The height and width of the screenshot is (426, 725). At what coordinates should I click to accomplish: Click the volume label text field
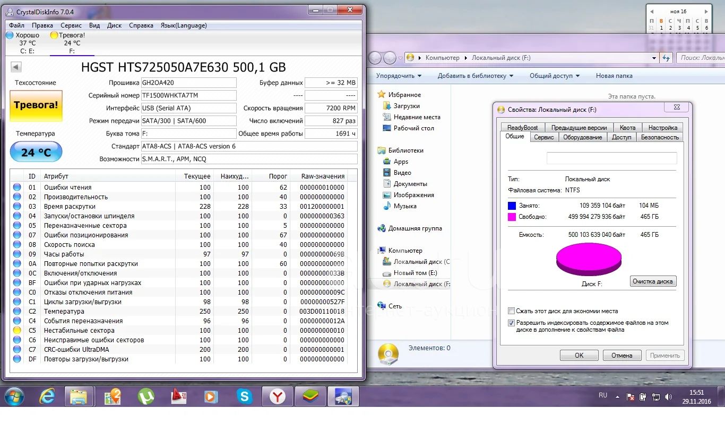pyautogui.click(x=611, y=158)
